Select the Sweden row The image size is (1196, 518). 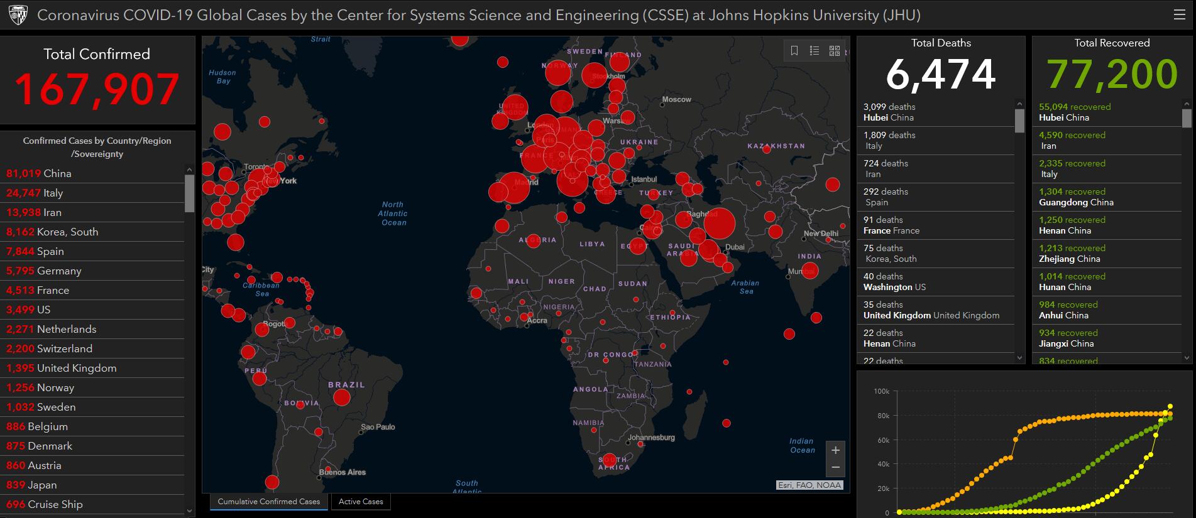92,407
